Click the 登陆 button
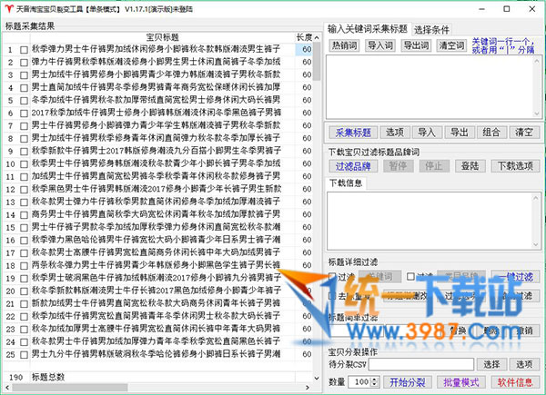 tap(470, 166)
